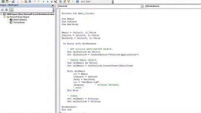Click the Private Sub Mail_Click() line
Viewport: 201px width, 113px height.
point(78,13)
